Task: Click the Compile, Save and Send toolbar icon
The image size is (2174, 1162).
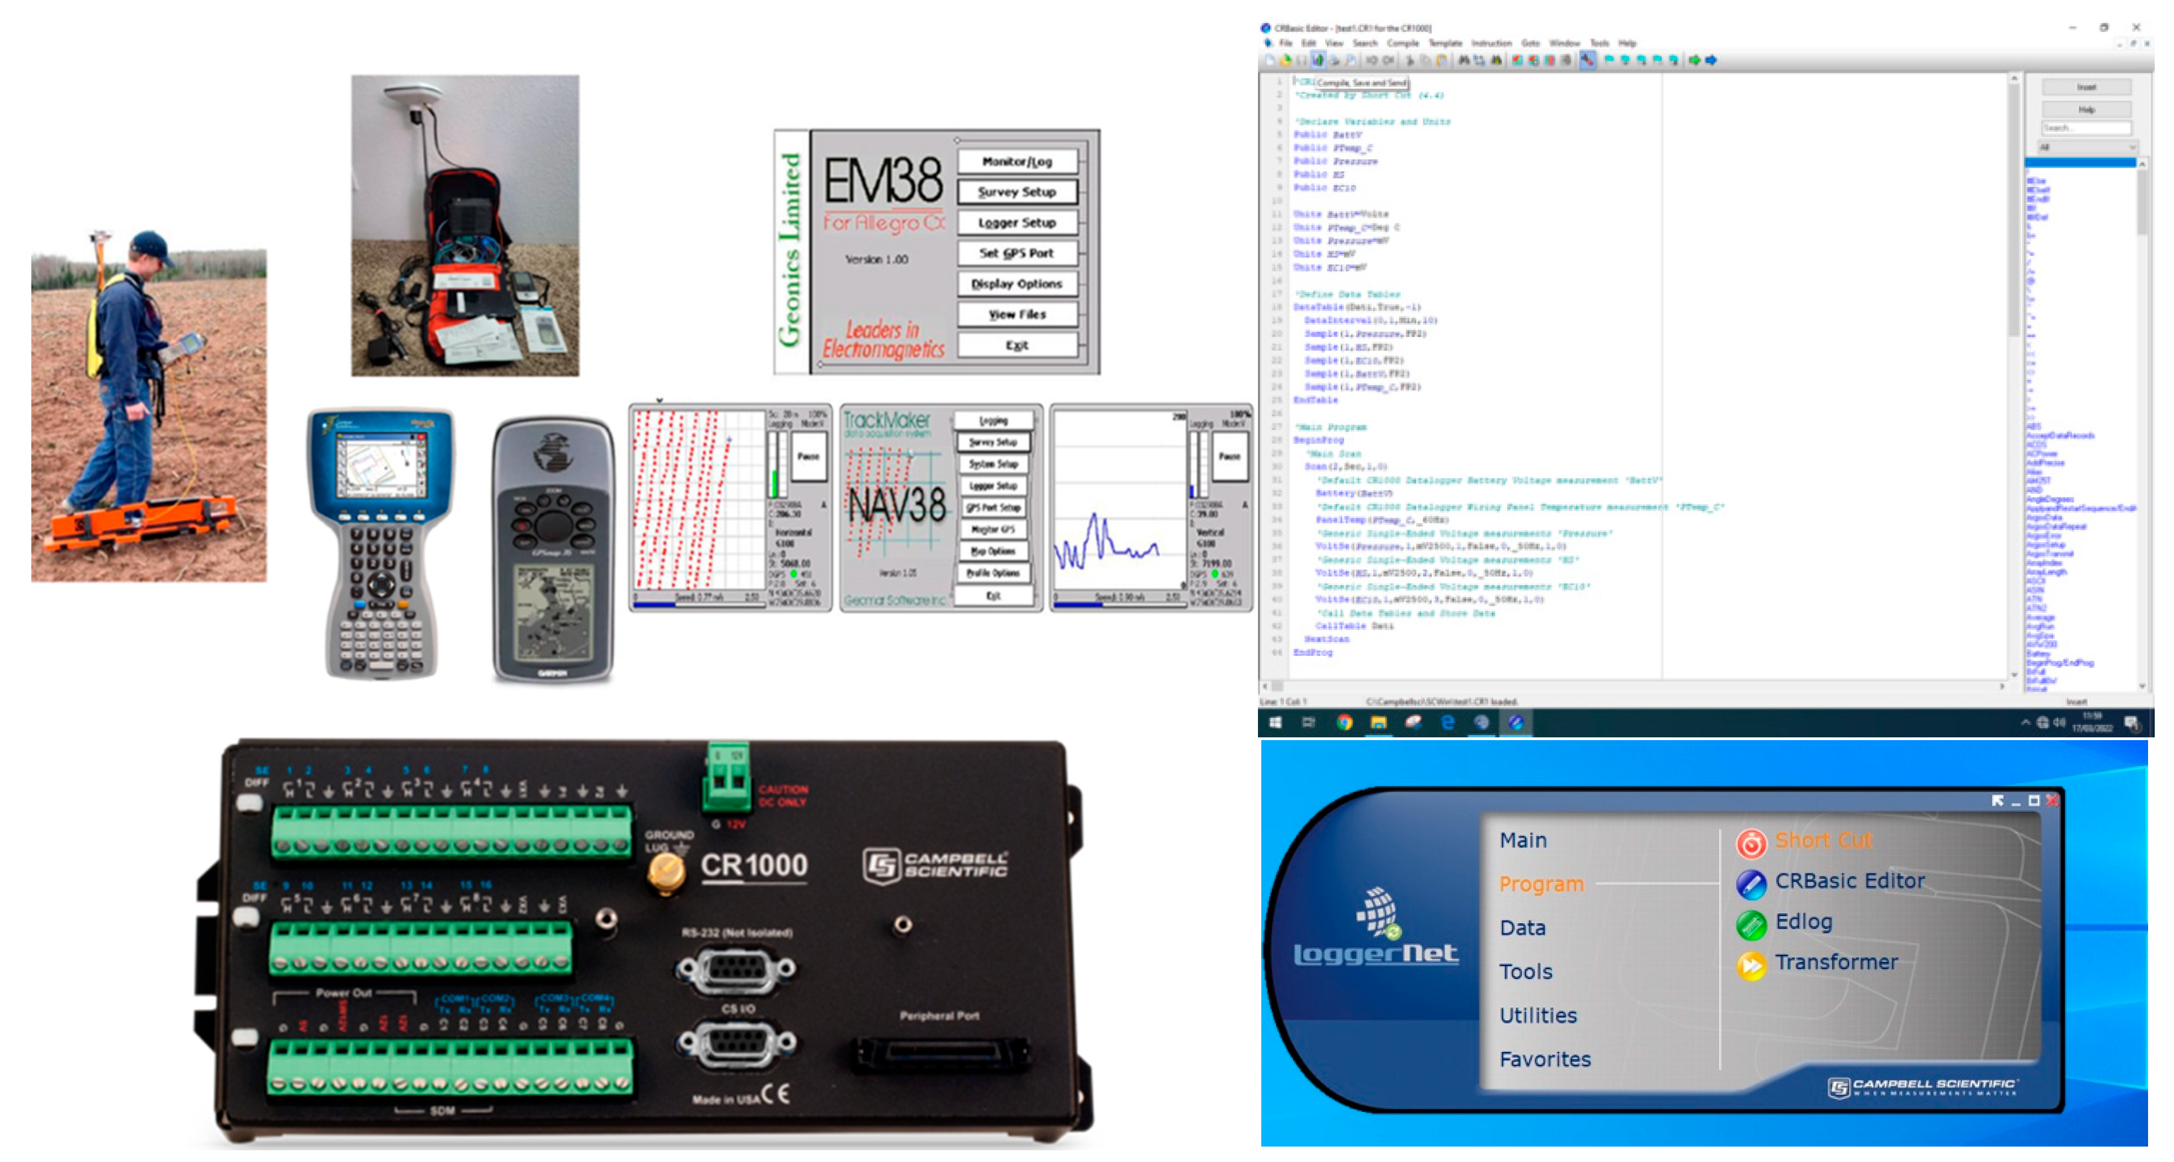Action: (1318, 60)
